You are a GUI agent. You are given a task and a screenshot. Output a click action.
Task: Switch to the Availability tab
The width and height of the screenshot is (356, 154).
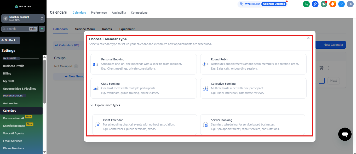(119, 13)
